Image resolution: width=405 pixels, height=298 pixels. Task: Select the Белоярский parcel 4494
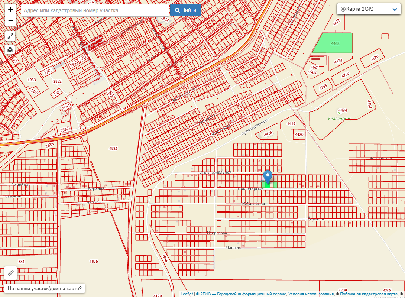coord(342,111)
